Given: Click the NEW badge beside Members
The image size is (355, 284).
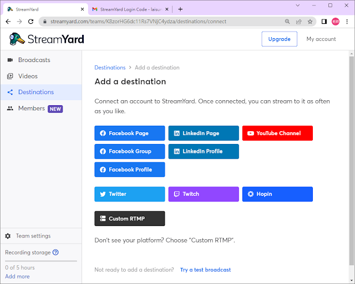Looking at the screenshot, I should (x=55, y=109).
